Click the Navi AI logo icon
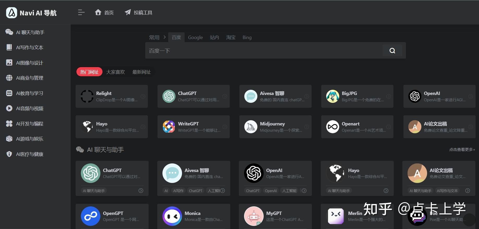Image resolution: width=479 pixels, height=229 pixels. [11, 12]
